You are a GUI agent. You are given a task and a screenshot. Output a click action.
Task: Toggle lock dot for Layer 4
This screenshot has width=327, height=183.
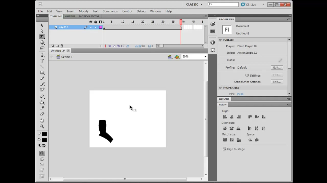pyautogui.click(x=96, y=27)
